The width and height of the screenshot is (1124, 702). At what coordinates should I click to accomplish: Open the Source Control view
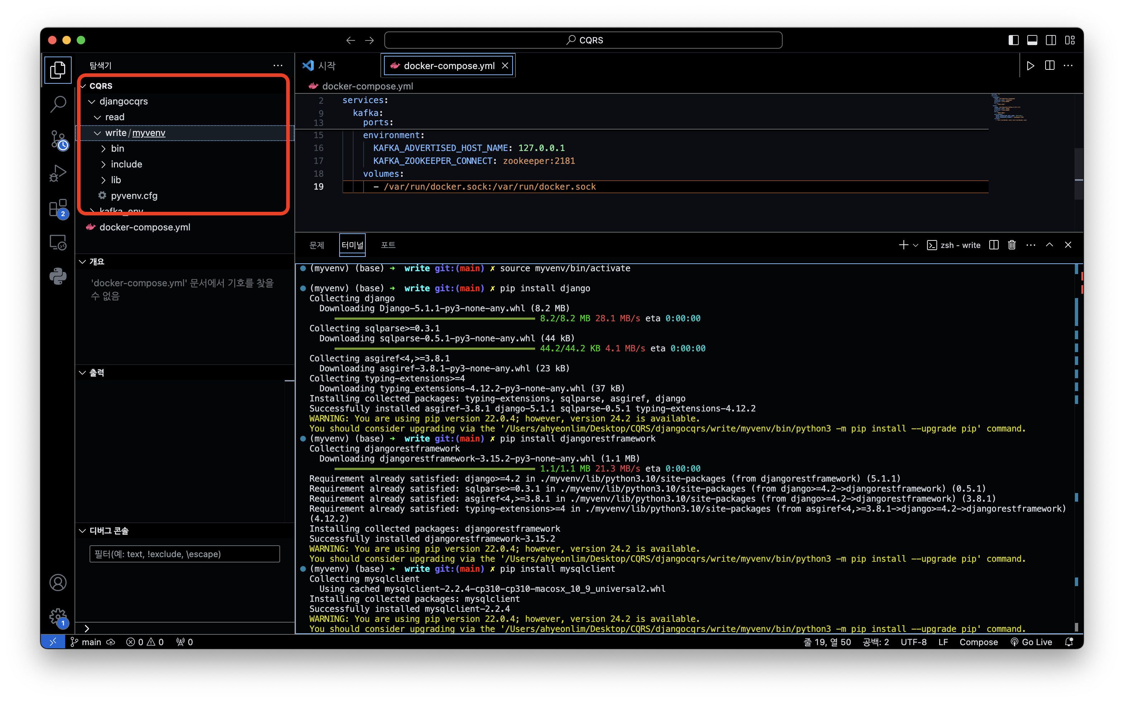click(x=58, y=139)
